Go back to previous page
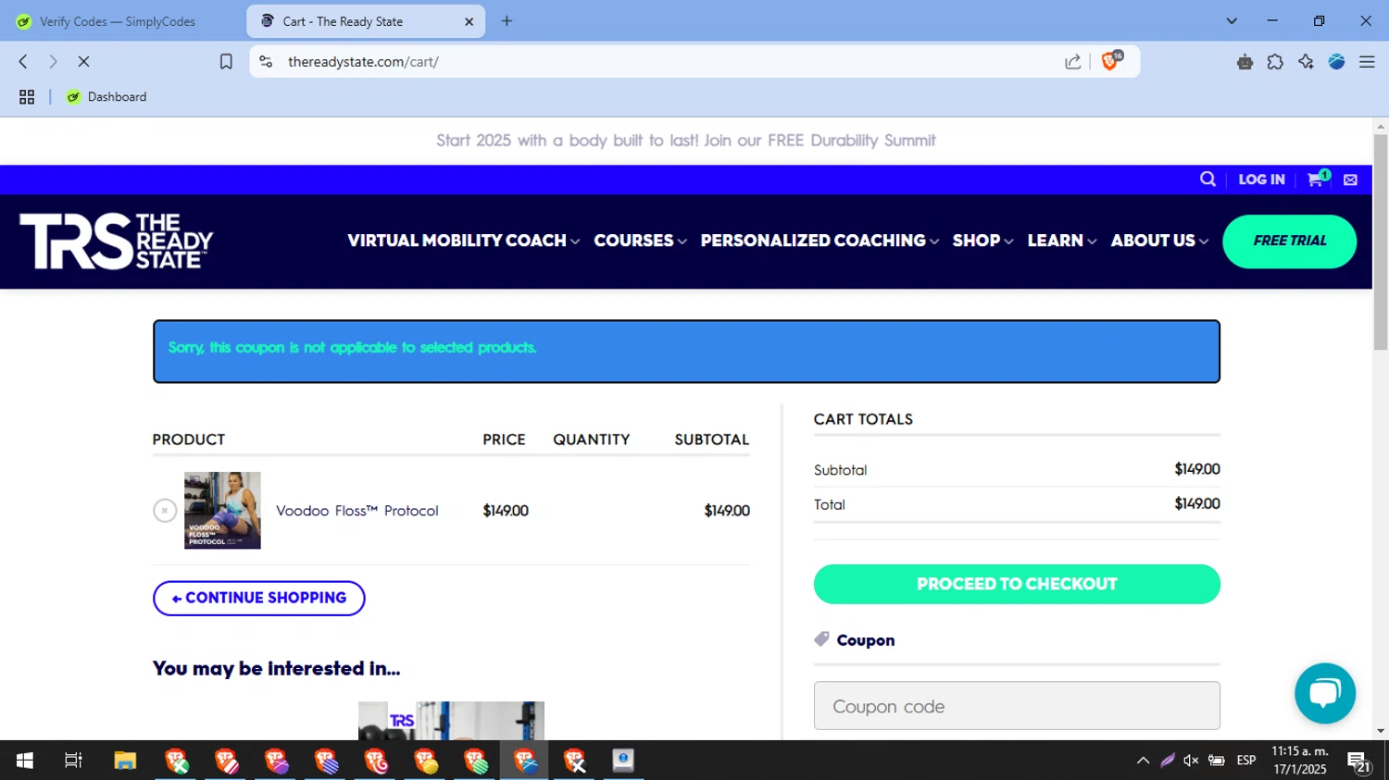The height and width of the screenshot is (780, 1389). point(23,62)
